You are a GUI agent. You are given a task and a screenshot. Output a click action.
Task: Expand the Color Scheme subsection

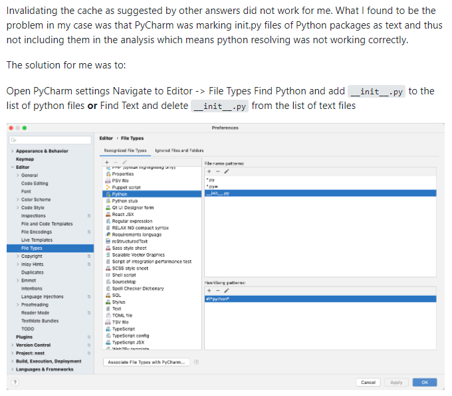[17, 199]
